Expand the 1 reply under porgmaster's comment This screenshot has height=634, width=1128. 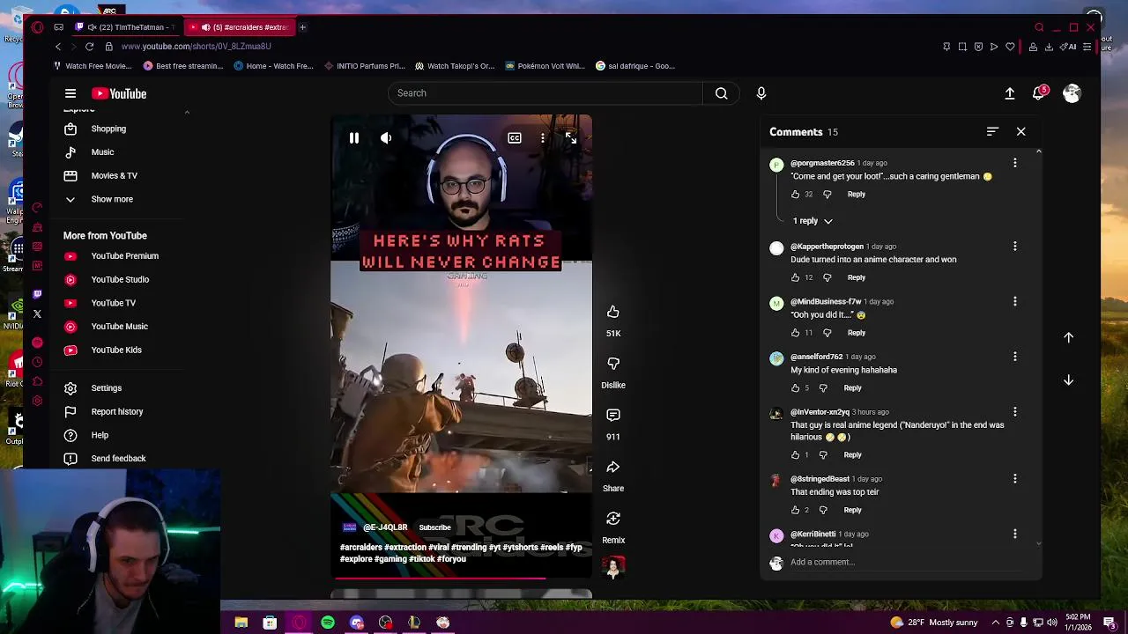pos(812,221)
